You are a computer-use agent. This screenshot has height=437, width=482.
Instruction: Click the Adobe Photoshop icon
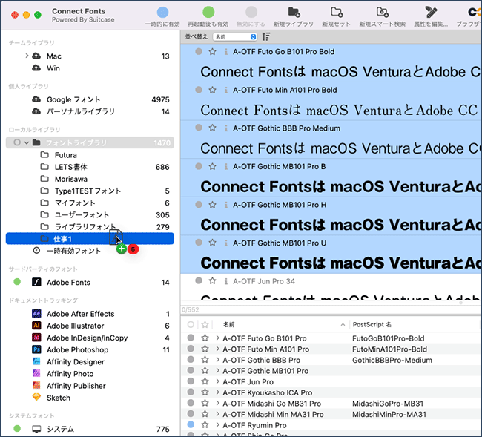[36, 349]
